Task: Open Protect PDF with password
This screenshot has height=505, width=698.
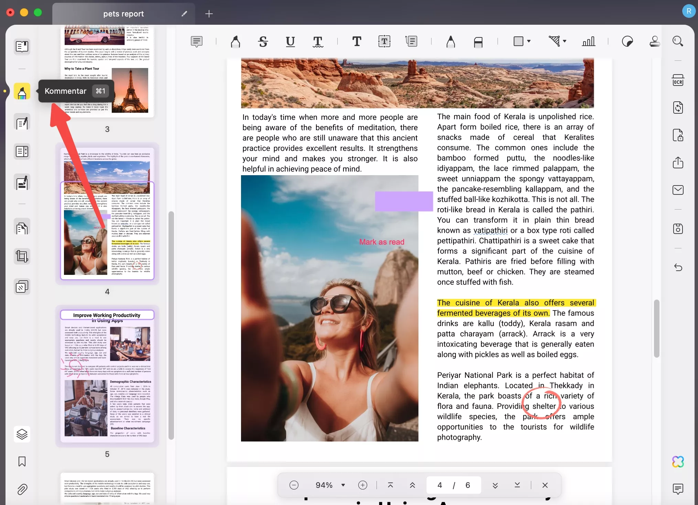Action: click(678, 135)
